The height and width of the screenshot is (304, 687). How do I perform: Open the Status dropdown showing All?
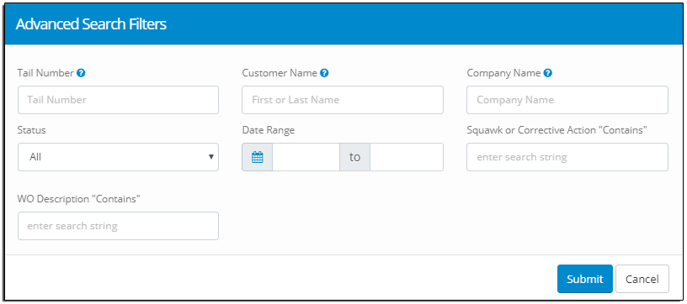click(119, 157)
